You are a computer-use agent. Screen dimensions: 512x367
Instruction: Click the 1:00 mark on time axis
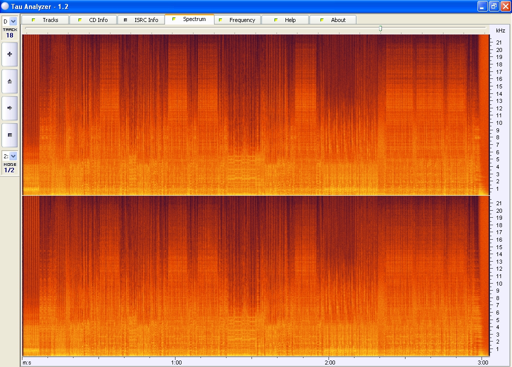176,362
